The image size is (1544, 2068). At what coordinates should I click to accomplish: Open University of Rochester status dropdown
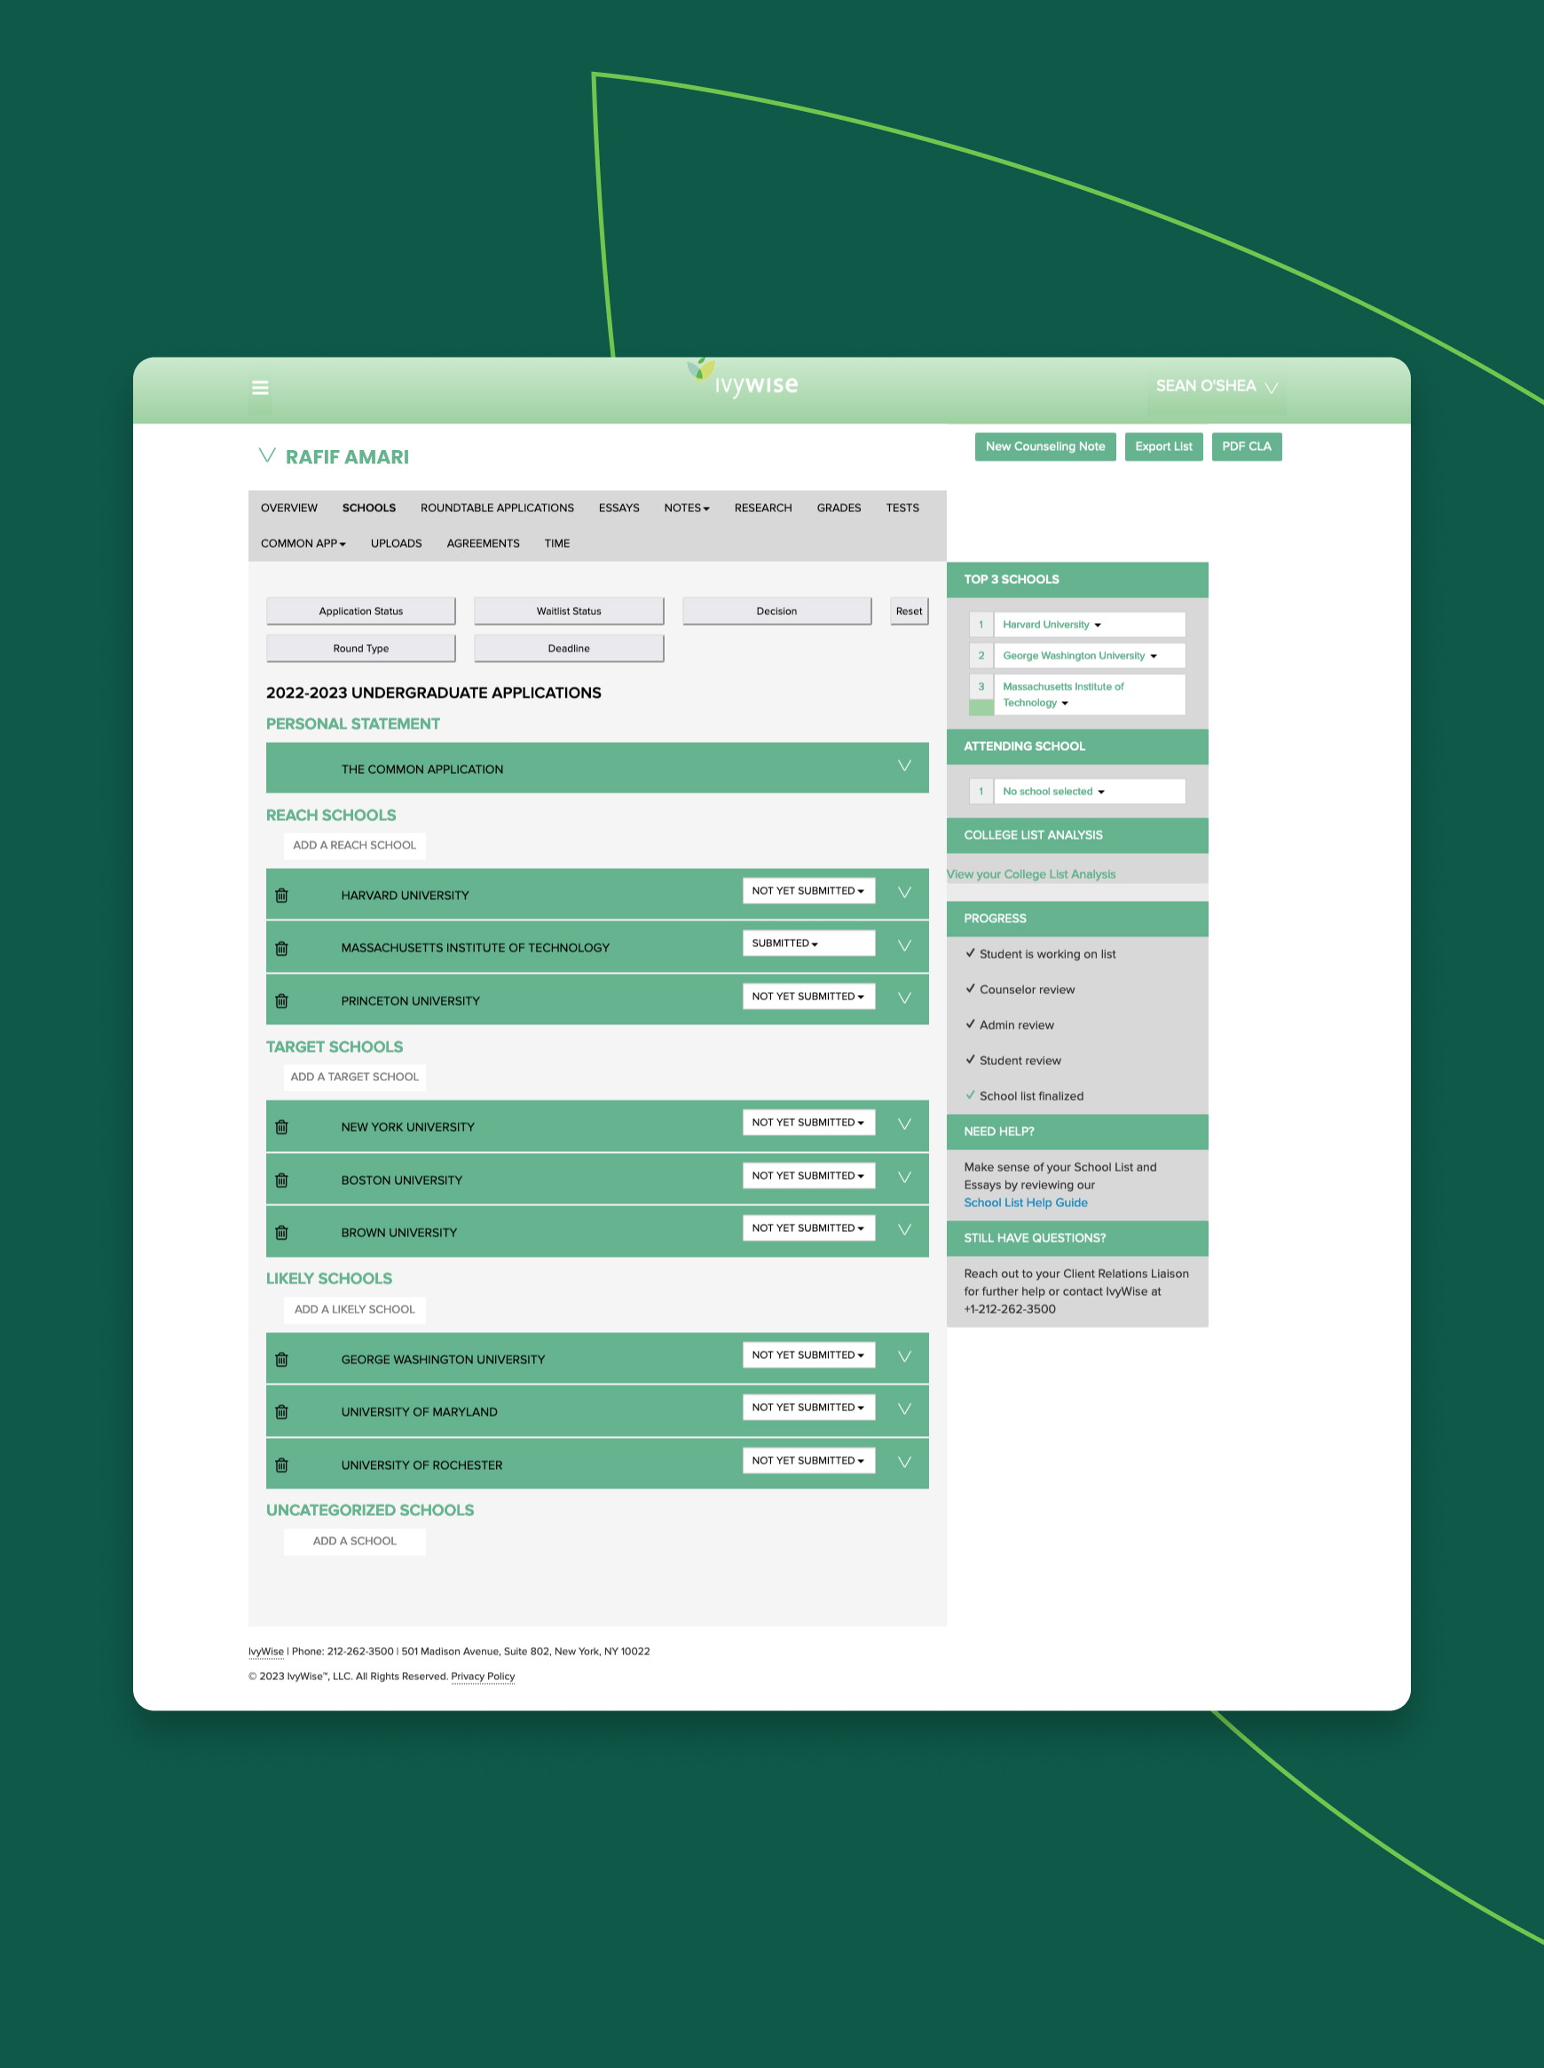click(x=808, y=1461)
